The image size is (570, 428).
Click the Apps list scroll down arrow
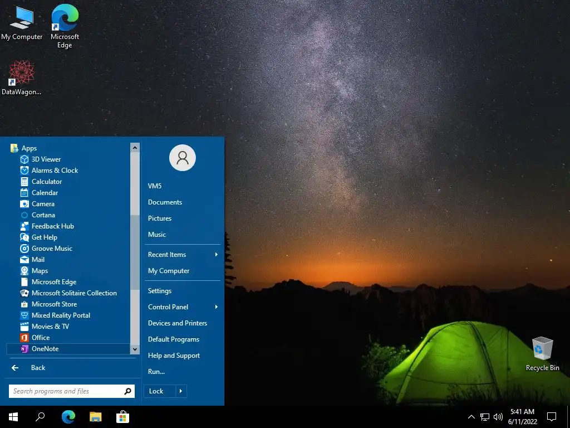click(135, 349)
